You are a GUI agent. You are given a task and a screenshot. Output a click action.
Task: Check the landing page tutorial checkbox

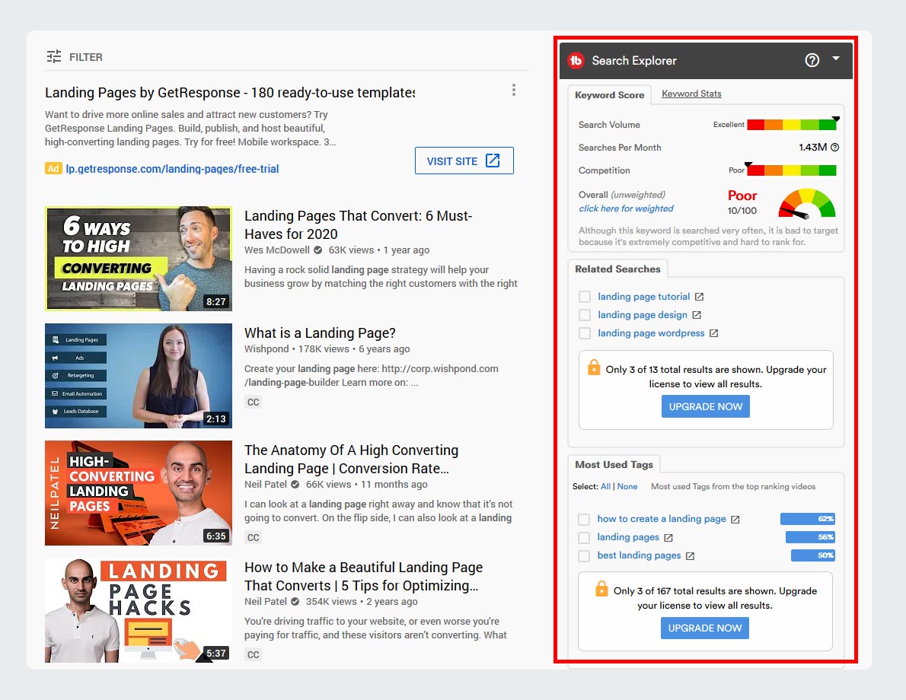coord(585,297)
